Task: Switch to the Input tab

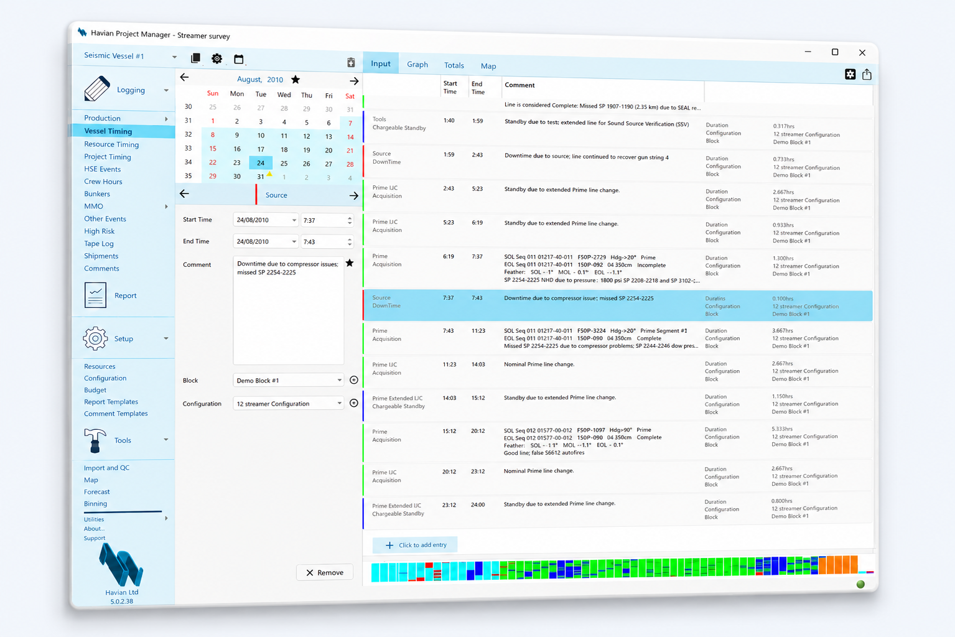Action: [x=381, y=63]
